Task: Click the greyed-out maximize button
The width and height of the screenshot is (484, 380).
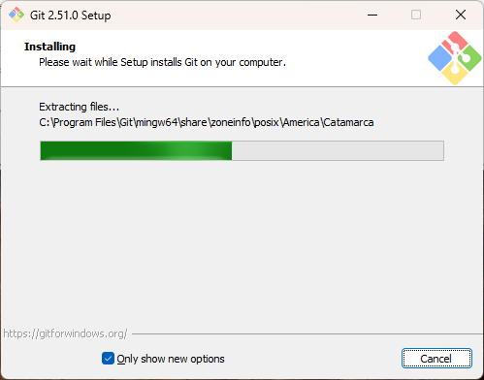Action: 416,15
